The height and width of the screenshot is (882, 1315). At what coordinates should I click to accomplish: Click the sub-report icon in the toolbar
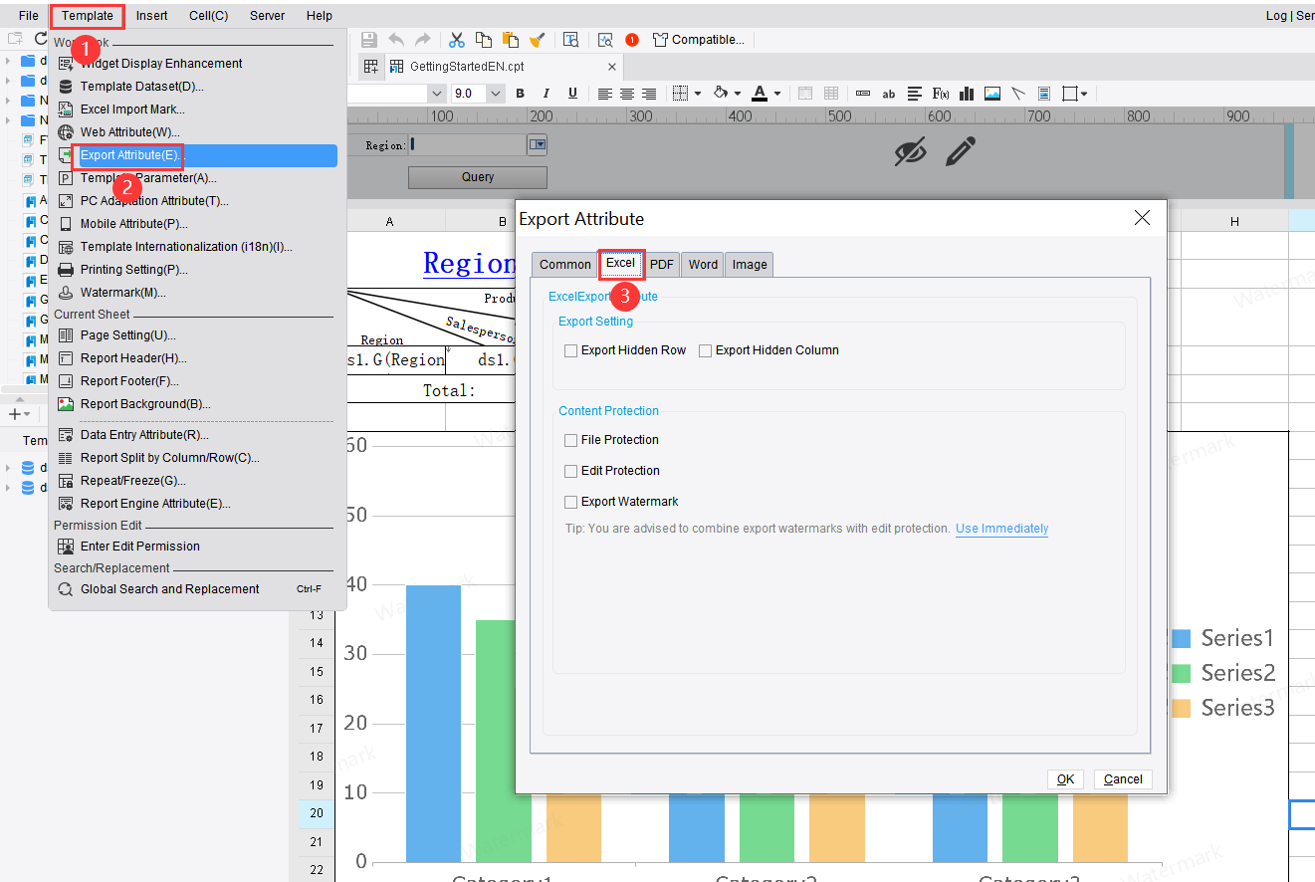coord(1044,94)
